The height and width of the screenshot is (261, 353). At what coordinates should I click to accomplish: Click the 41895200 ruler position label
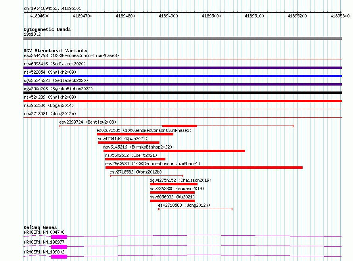[x=297, y=16]
